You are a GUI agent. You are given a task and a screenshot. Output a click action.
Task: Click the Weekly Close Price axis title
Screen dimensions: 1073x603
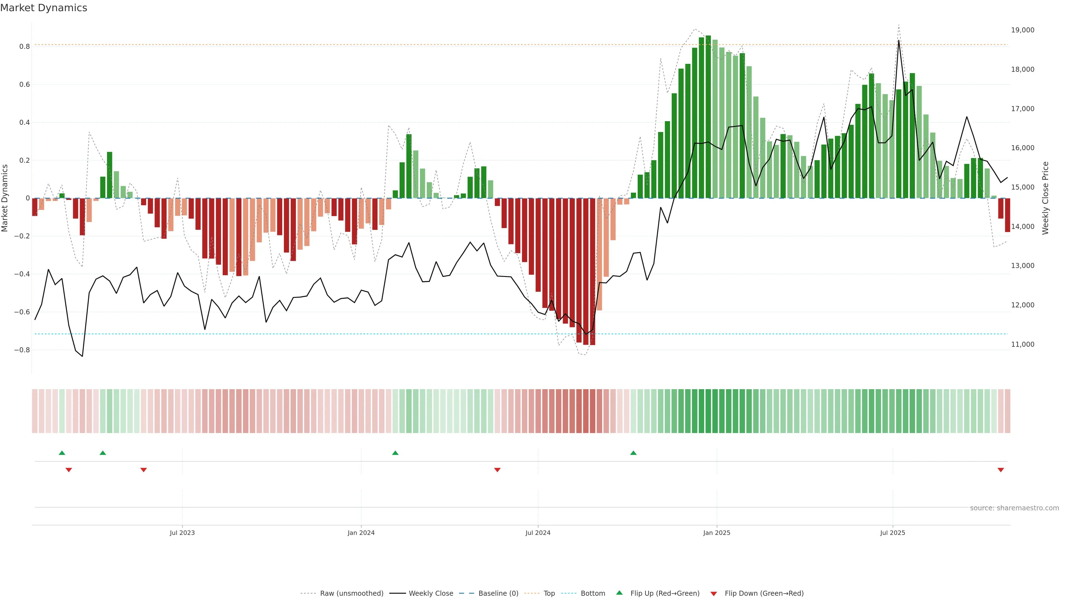tap(1045, 198)
